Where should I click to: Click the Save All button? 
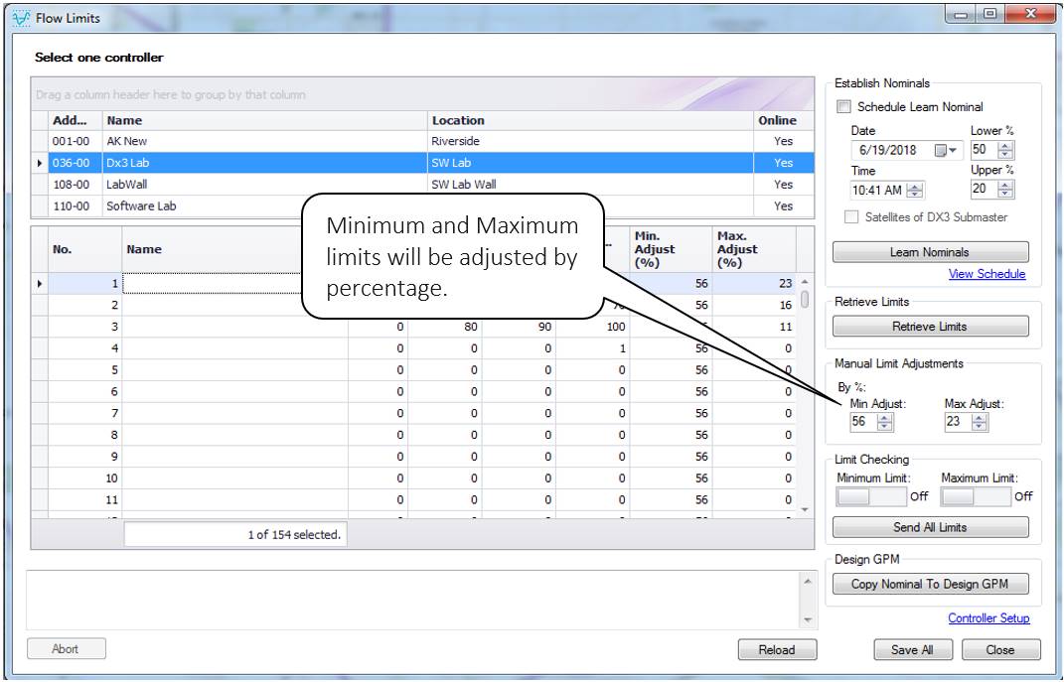pyautogui.click(x=913, y=649)
